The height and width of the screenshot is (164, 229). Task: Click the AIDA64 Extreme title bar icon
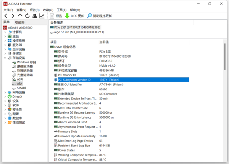click(x=5, y=4)
